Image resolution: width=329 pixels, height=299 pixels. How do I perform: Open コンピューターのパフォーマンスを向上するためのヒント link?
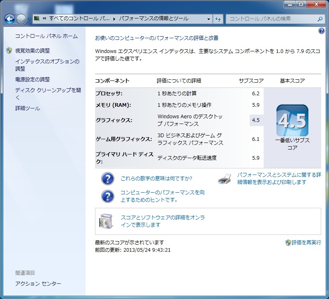162,196
